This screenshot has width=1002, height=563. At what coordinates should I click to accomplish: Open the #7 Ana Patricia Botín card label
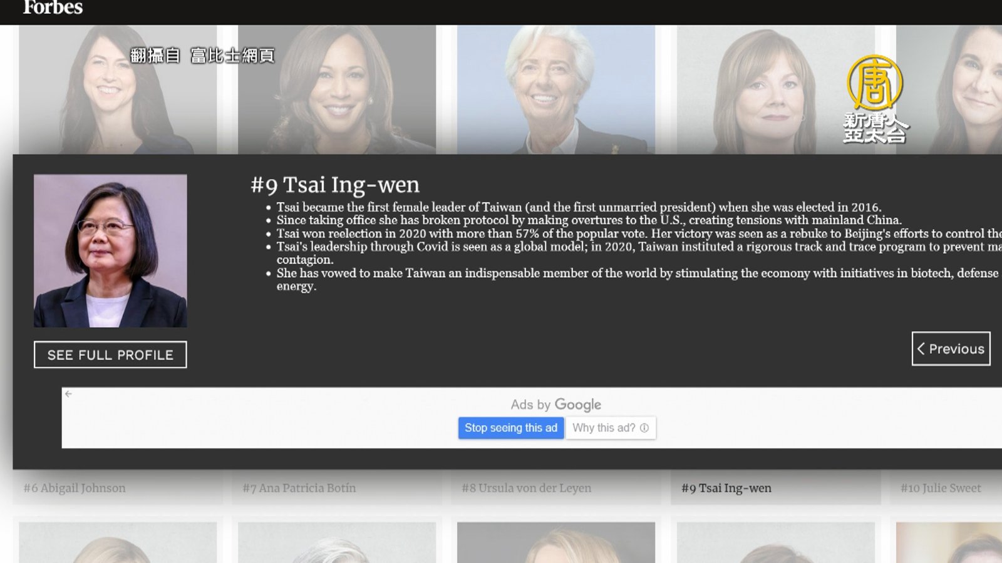pyautogui.click(x=299, y=488)
